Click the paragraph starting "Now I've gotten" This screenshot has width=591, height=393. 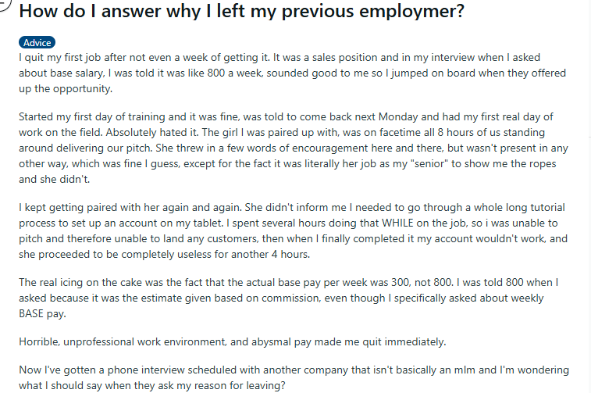[x=289, y=377]
